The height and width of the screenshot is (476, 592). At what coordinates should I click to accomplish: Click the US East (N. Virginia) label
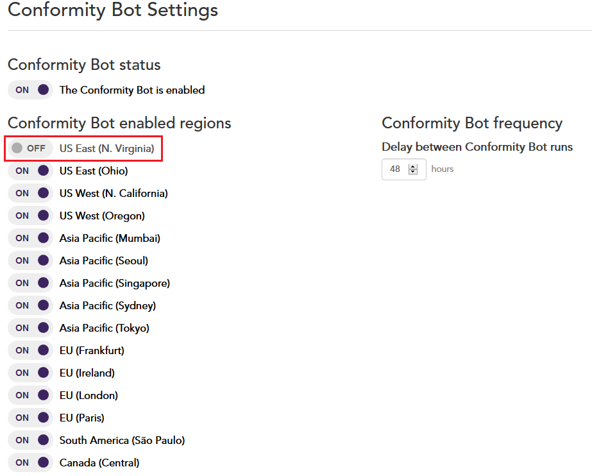point(107,148)
